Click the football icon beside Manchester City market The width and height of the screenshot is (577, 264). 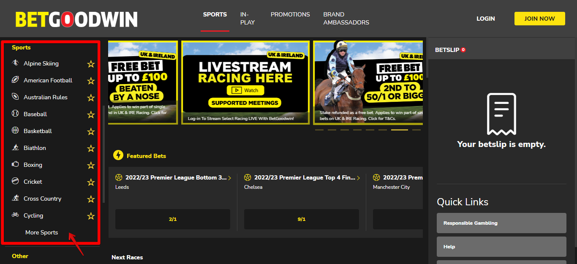(x=376, y=177)
